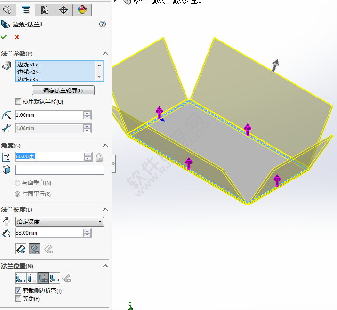Click the bend radius value field
The image size is (337, 310).
[x=49, y=115]
